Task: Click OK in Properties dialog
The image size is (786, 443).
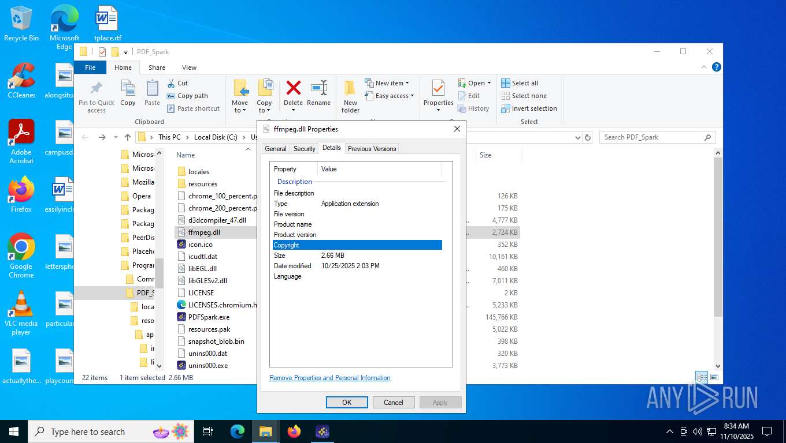Action: (347, 402)
